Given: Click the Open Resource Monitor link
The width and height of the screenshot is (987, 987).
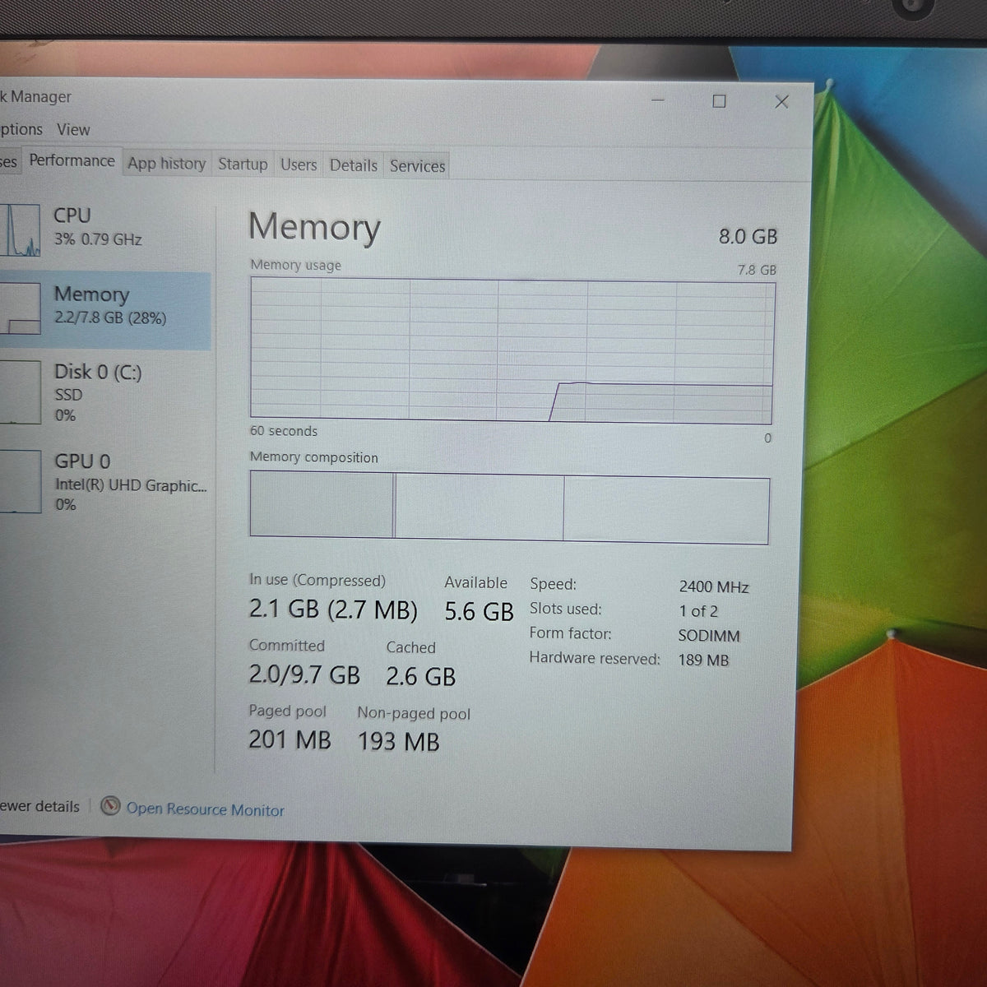Looking at the screenshot, I should 205,809.
